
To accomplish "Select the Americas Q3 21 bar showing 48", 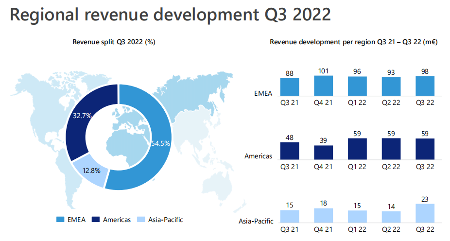I will coord(289,151).
